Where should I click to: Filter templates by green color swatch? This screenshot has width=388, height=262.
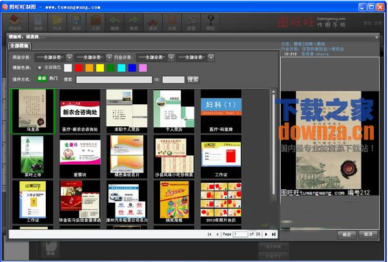pyautogui.click(x=110, y=68)
